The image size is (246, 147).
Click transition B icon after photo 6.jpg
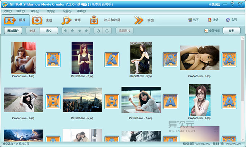(x=112, y=101)
